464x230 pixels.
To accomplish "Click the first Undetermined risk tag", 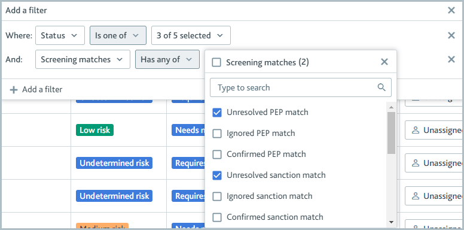I will [114, 163].
